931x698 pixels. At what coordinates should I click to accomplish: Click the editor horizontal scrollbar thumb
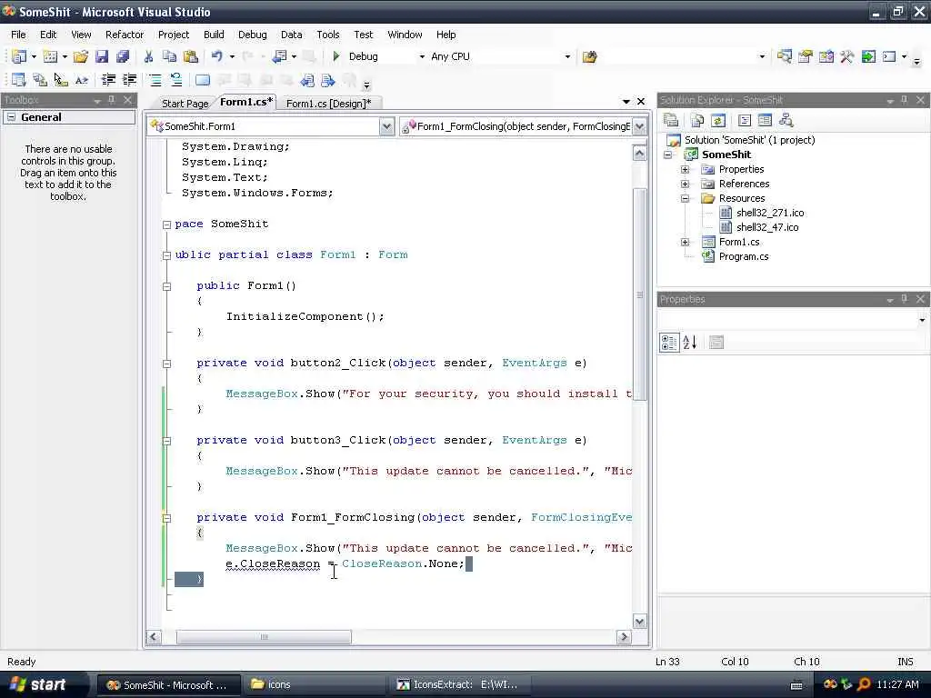click(264, 637)
